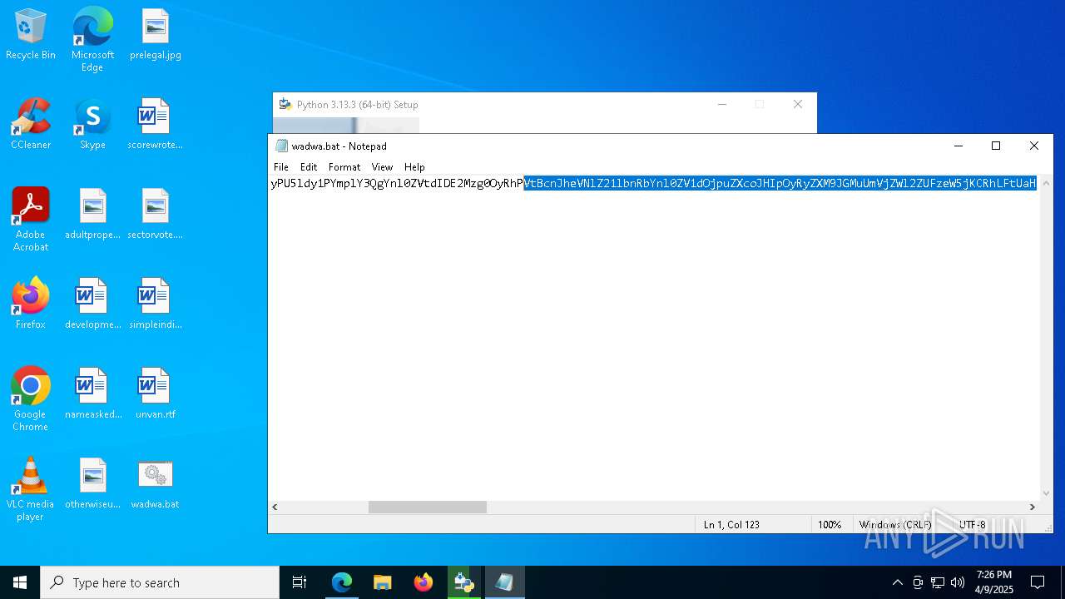Click the 100% zoom status entry

(830, 525)
